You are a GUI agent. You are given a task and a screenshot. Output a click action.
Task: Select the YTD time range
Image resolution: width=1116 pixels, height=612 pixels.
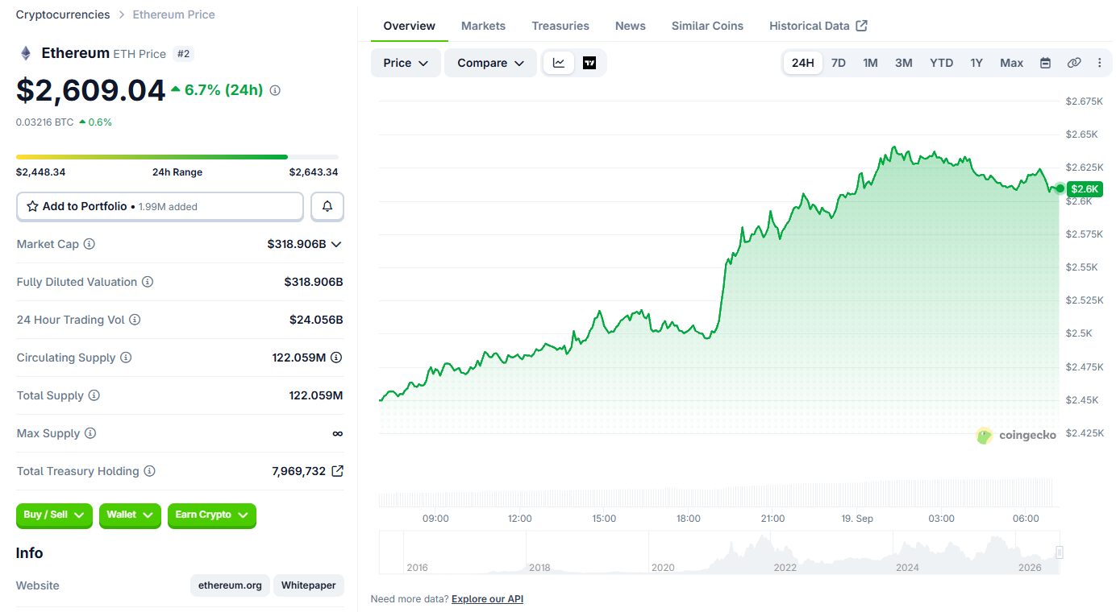941,63
